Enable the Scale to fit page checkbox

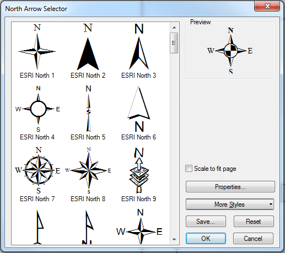189,169
